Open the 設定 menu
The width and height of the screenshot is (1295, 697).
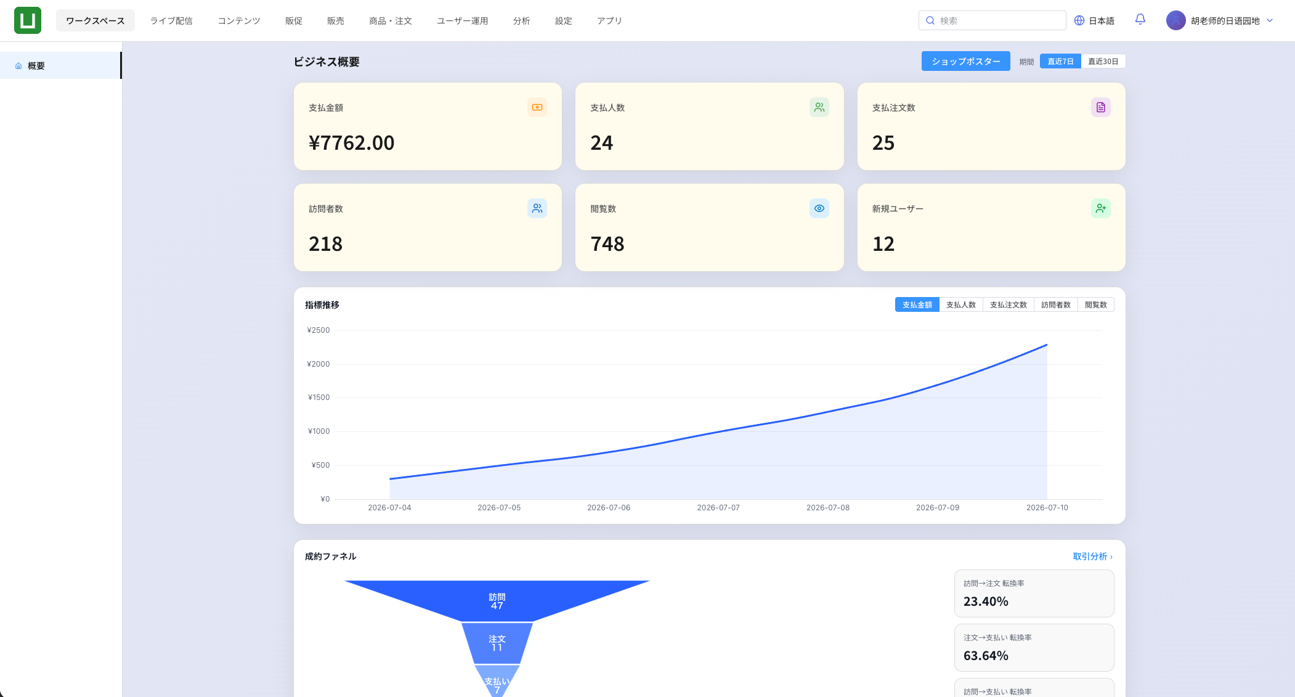click(564, 20)
